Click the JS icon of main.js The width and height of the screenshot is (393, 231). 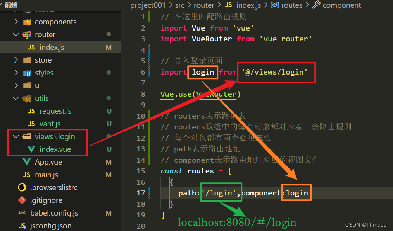coord(27,175)
